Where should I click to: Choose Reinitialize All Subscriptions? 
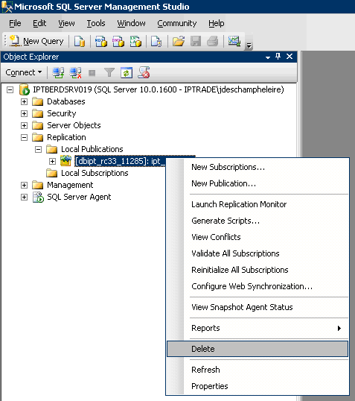point(258,270)
